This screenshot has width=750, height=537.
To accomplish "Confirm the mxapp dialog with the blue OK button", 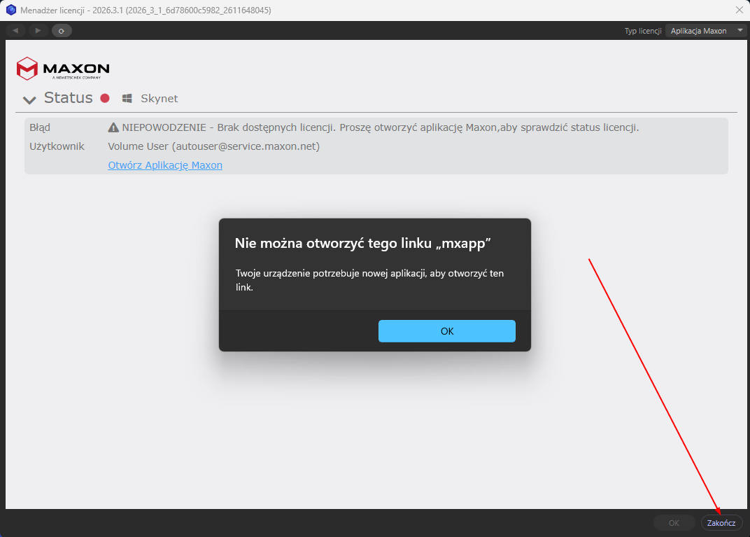I will pos(447,331).
